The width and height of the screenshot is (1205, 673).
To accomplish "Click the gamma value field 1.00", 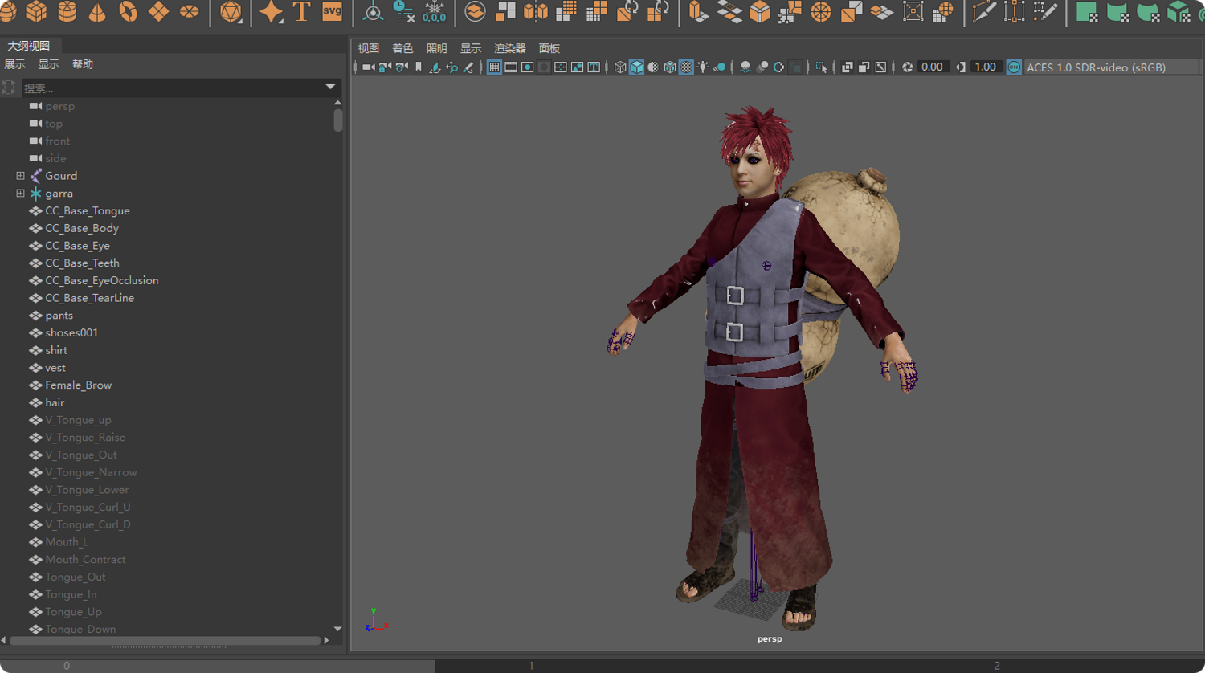I will click(x=985, y=67).
